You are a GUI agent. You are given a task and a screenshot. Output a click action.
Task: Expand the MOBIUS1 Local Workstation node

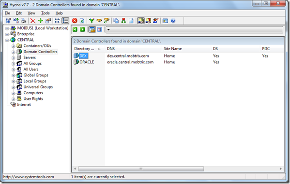tap(7, 28)
